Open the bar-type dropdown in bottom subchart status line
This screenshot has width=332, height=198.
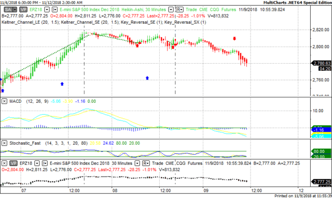point(45,163)
